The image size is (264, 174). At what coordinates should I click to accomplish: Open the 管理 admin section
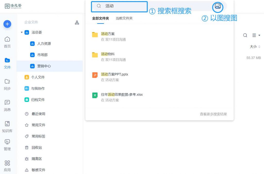pyautogui.click(x=7, y=145)
